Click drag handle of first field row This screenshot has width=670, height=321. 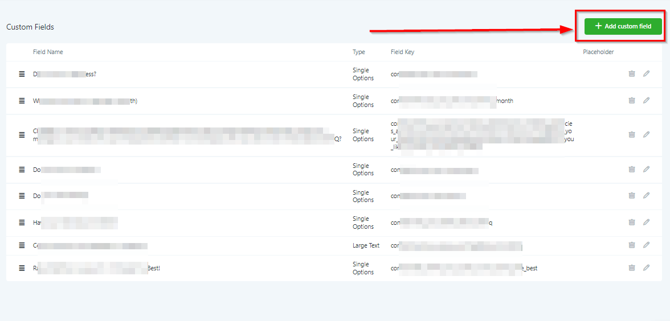pyautogui.click(x=22, y=74)
